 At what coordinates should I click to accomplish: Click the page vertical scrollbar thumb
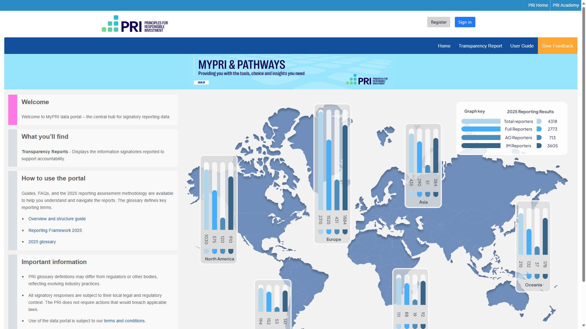pos(584,144)
